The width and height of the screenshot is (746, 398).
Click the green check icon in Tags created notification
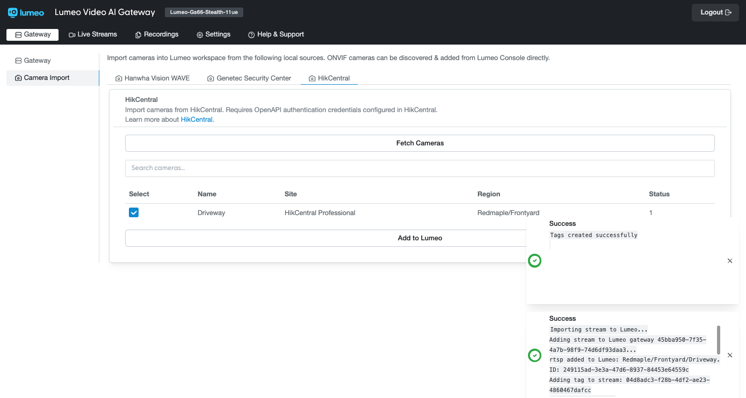[x=534, y=261]
